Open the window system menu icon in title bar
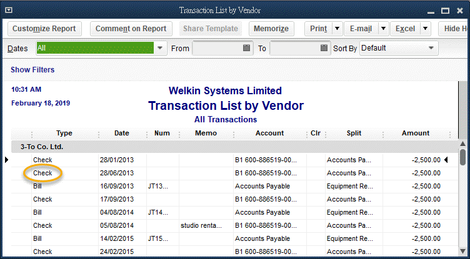This screenshot has height=259, width=470. [9, 10]
